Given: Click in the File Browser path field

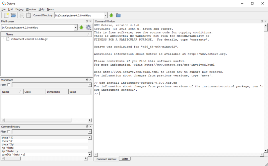Looking at the screenshot, I should 38,27.
